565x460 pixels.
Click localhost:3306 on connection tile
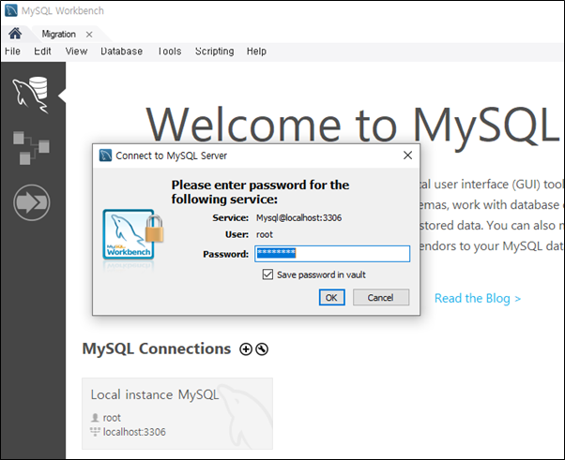click(134, 432)
